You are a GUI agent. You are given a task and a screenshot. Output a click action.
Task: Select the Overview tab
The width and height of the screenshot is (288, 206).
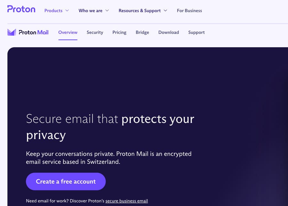pyautogui.click(x=68, y=32)
